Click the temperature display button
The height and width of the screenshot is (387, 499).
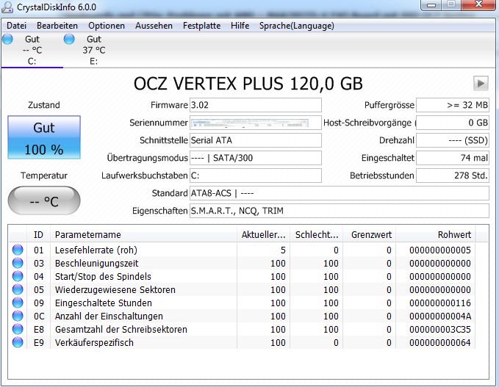coord(44,200)
